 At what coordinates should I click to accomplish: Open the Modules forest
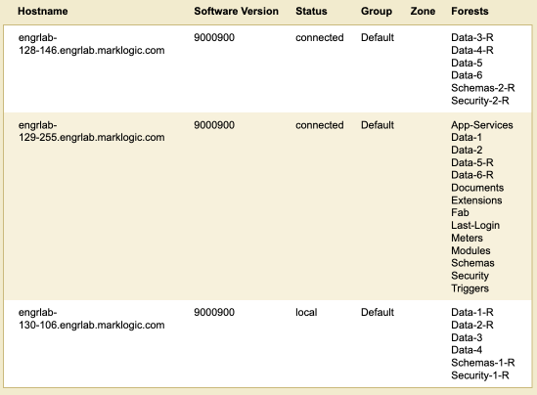(470, 250)
